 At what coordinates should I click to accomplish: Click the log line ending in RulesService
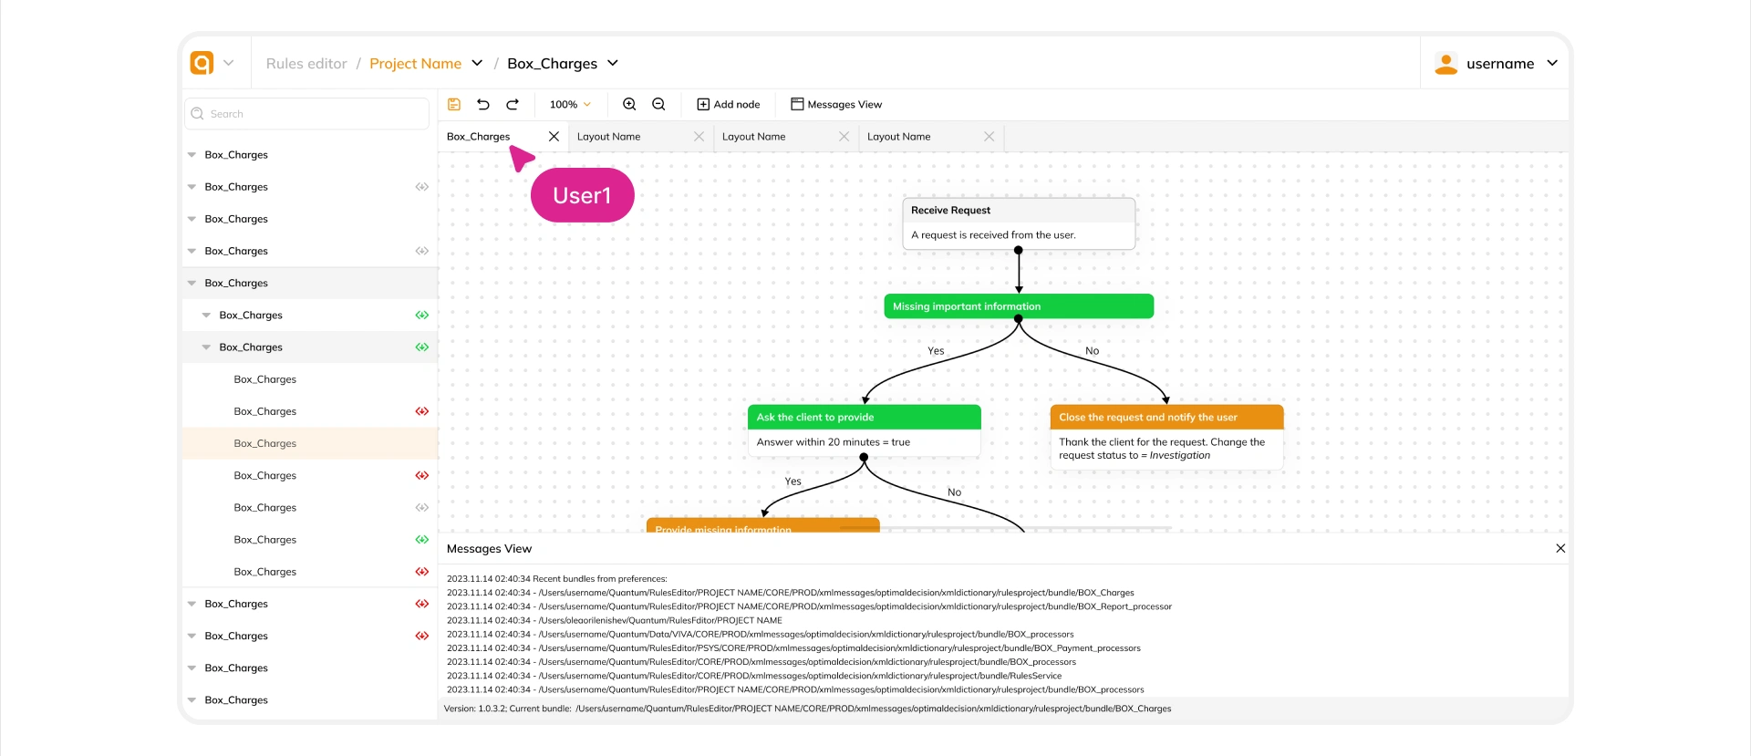pos(754,676)
